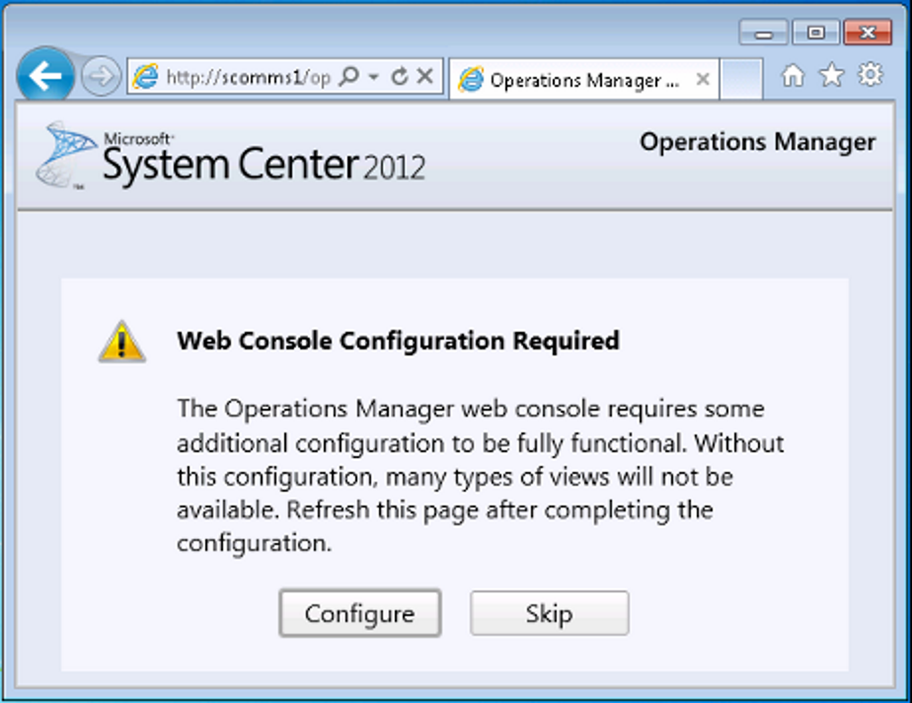Open a new blank tab

[x=741, y=79]
